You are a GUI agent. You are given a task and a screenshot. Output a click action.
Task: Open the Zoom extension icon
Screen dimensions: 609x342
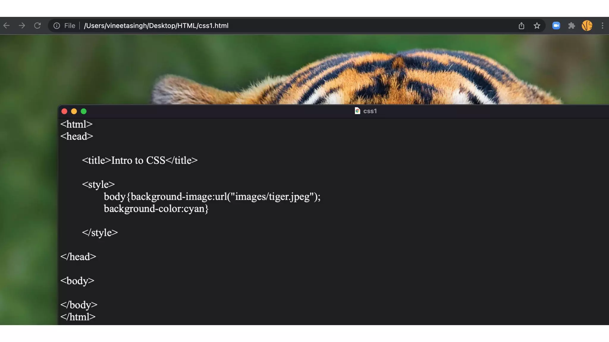[x=556, y=26]
